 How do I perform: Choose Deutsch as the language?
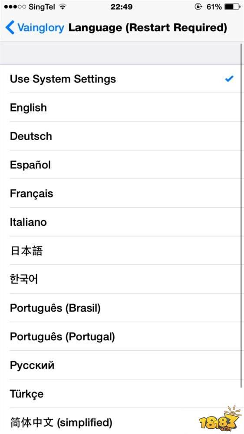[122, 136]
